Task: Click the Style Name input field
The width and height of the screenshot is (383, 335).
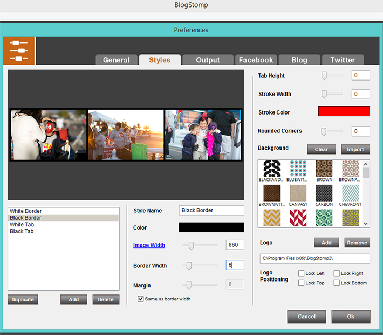Action: tap(211, 210)
